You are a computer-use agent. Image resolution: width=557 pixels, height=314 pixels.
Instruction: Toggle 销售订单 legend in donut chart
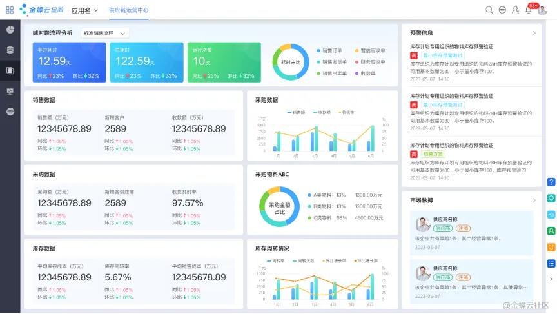tap(331, 50)
